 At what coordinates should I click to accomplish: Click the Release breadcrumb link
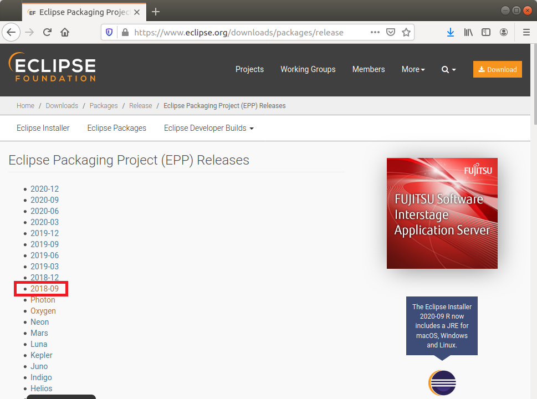click(140, 105)
